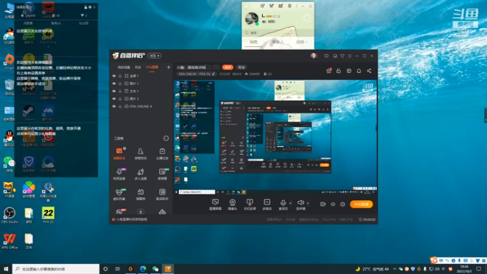
Task: Add 摄像头 camera source
Action: point(233,205)
